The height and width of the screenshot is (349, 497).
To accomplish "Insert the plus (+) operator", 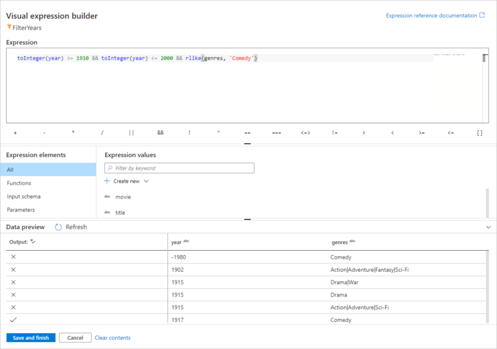I will click(x=15, y=133).
